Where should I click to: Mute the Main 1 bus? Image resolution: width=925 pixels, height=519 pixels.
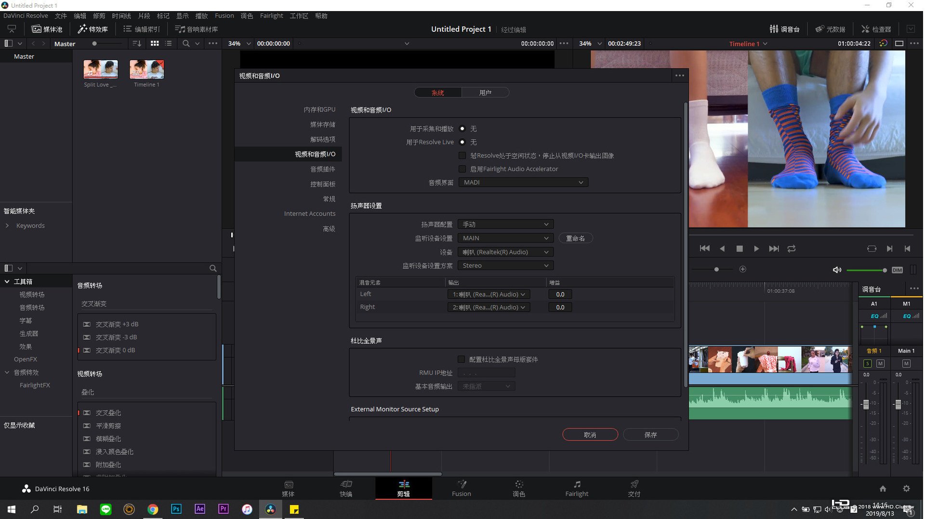pyautogui.click(x=906, y=363)
